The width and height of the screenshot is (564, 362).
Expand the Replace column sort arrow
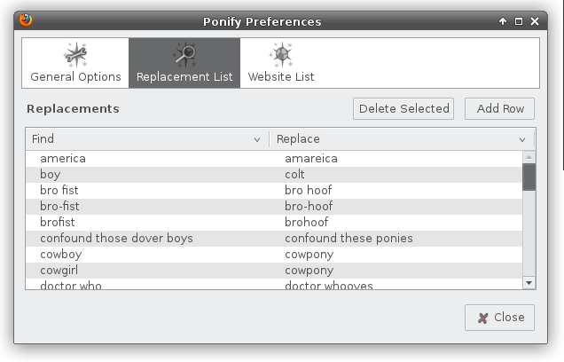pyautogui.click(x=522, y=140)
